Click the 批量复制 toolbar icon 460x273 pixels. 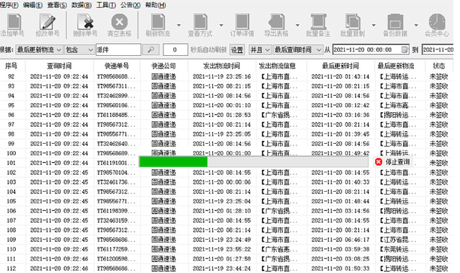[x=353, y=22]
